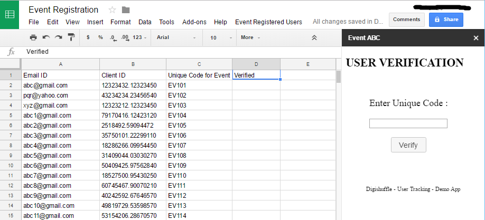This screenshot has width=485, height=220.
Task: Open the Google Sheets home icon
Action: (x=10, y=14)
